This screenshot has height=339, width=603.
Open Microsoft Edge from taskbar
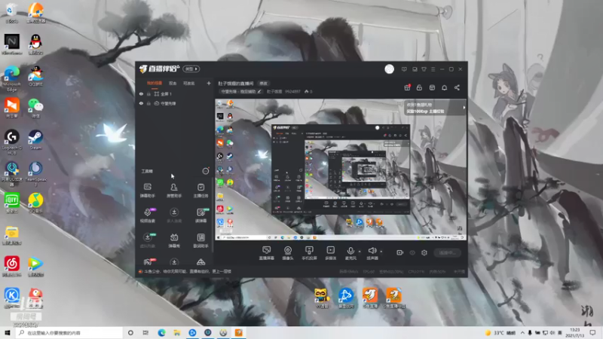pyautogui.click(x=161, y=333)
